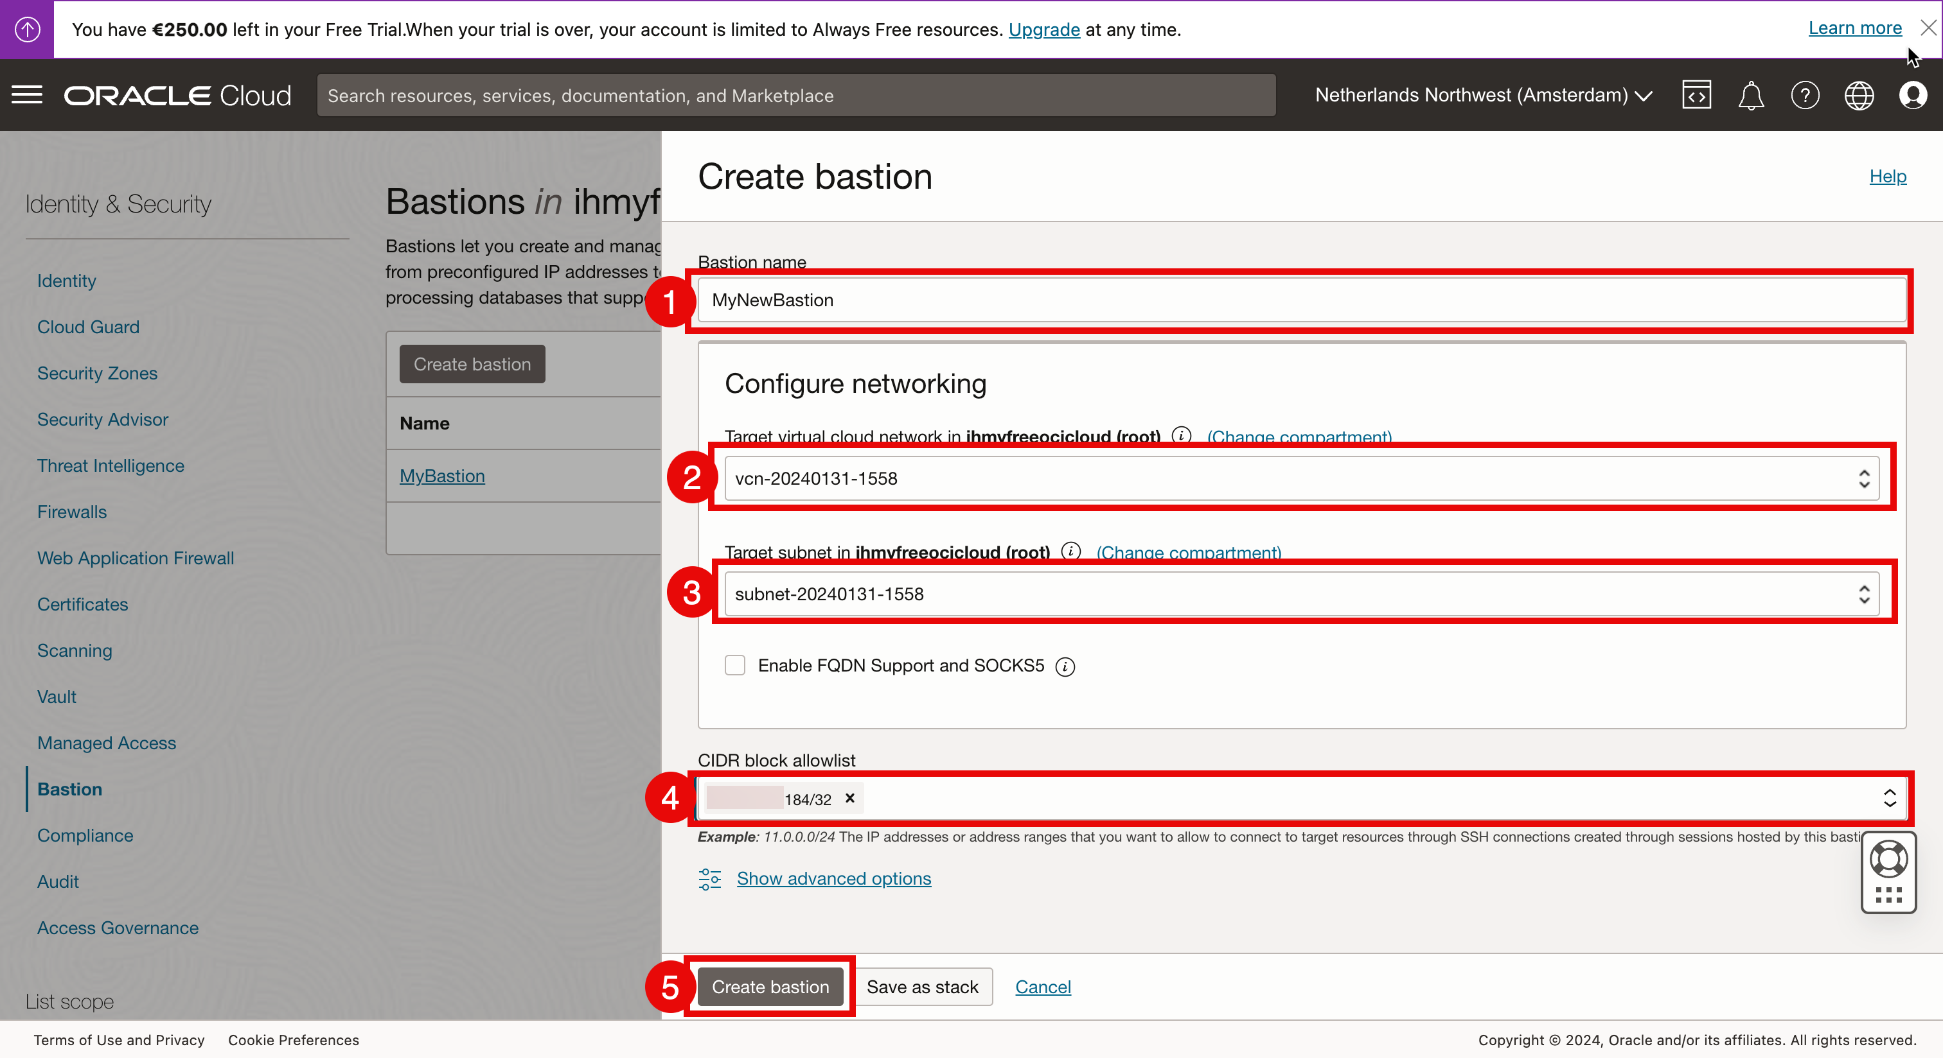The image size is (1943, 1058).
Task: Select Cloud Guard in the sidebar menu
Action: [88, 327]
